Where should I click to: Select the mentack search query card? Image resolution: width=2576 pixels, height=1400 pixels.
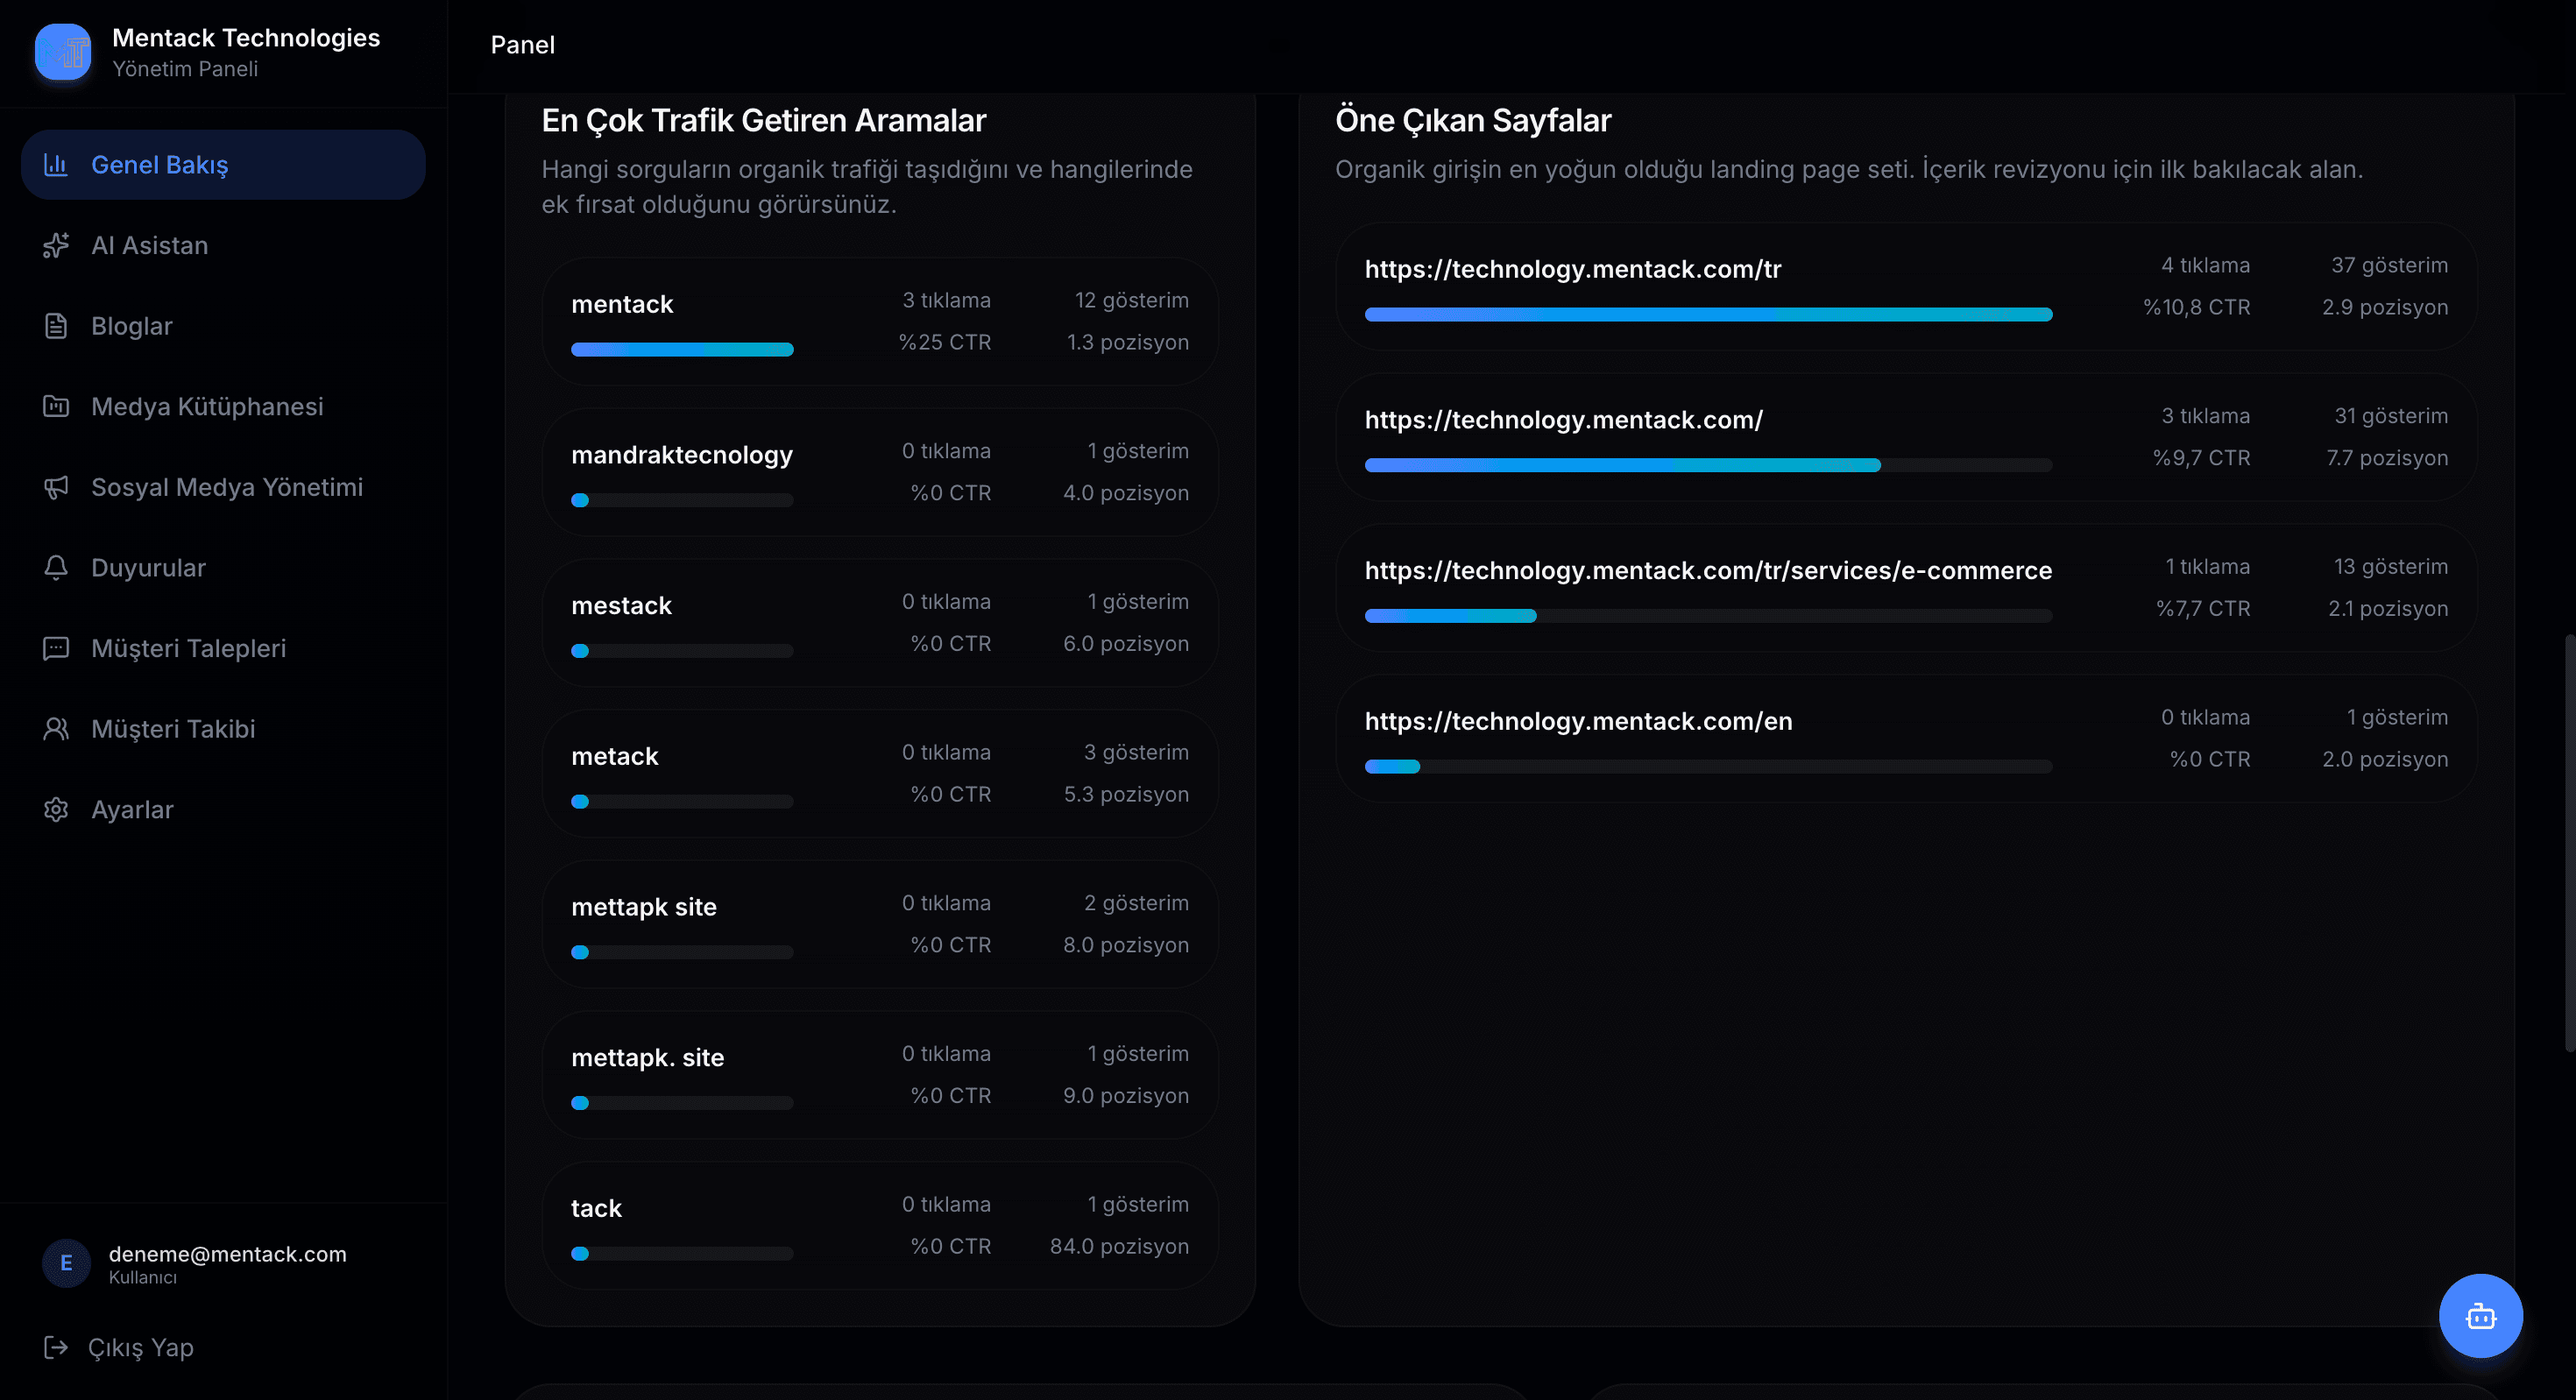click(880, 322)
